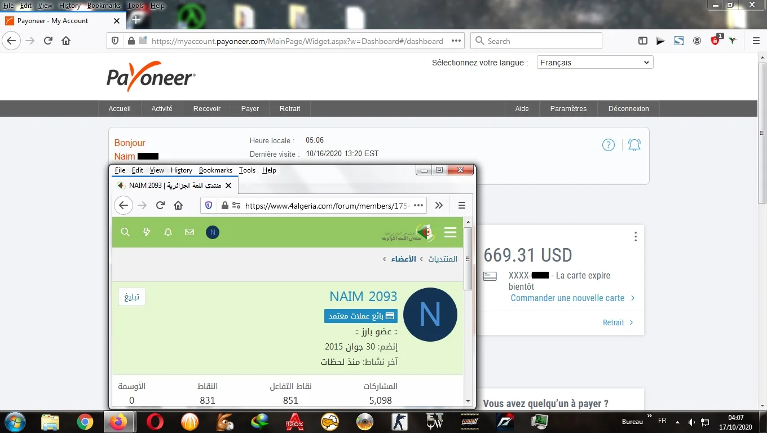The height and width of the screenshot is (433, 767).
Task: Click Payoneer help question mark icon
Action: 608,145
